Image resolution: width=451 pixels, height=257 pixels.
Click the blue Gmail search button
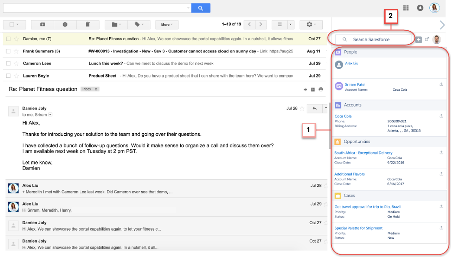[201, 8]
